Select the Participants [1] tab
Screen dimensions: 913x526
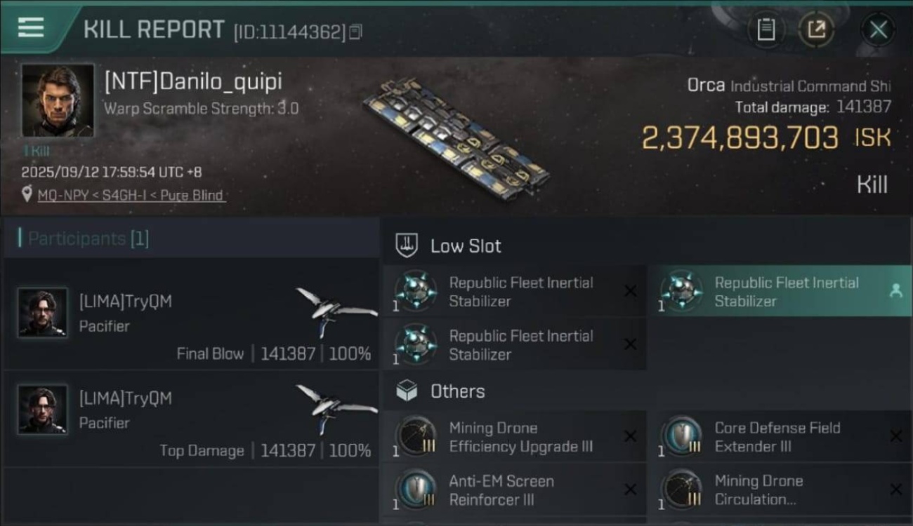pyautogui.click(x=88, y=238)
